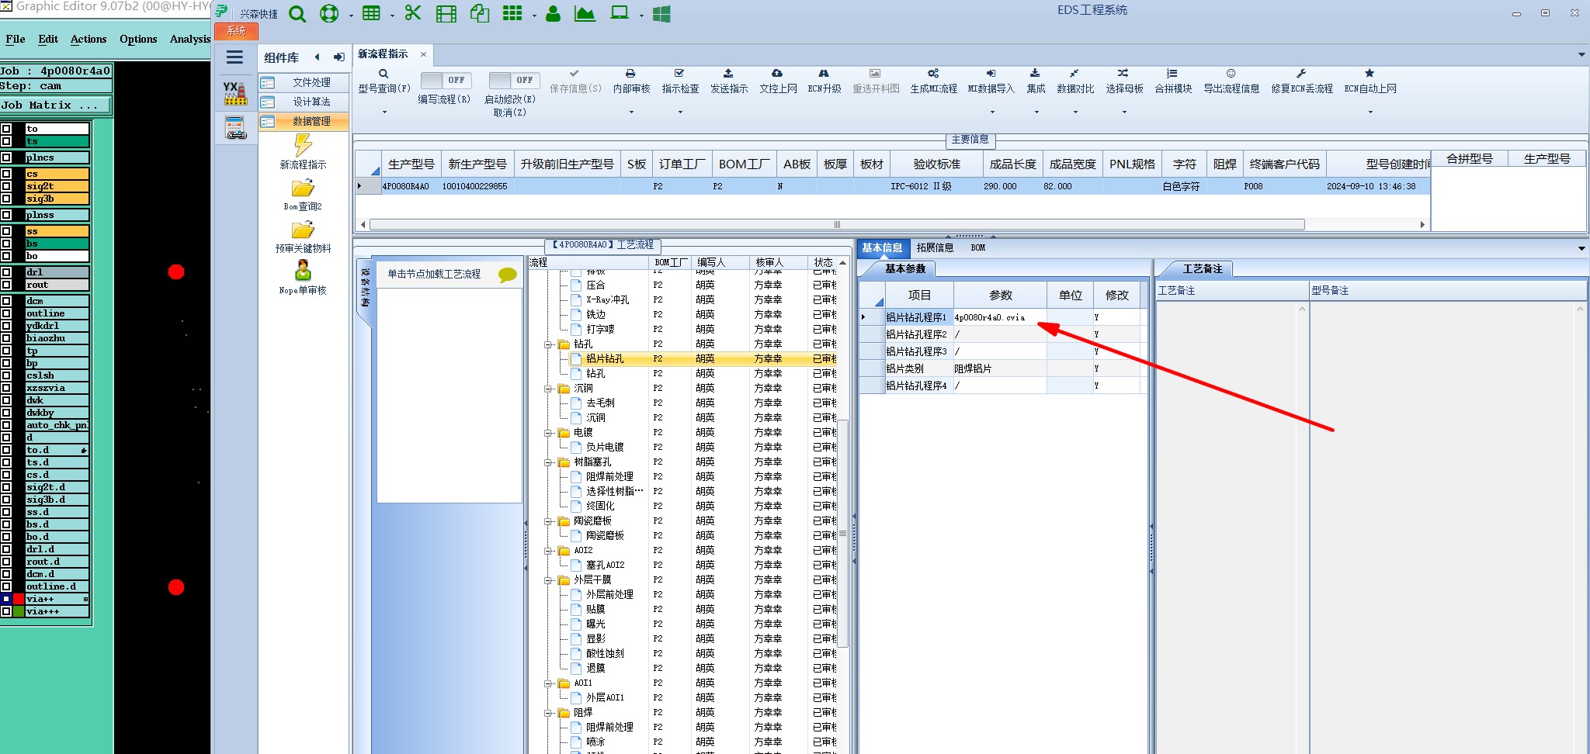Click the calculator icon in sidebar
The image size is (1590, 754).
(235, 128)
